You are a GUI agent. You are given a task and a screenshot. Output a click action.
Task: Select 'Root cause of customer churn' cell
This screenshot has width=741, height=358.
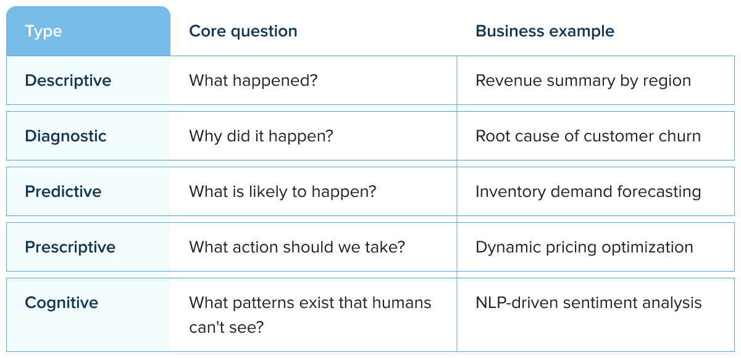(588, 136)
